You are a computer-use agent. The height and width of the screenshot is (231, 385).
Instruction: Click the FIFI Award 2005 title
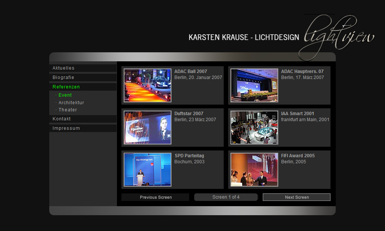tap(298, 156)
